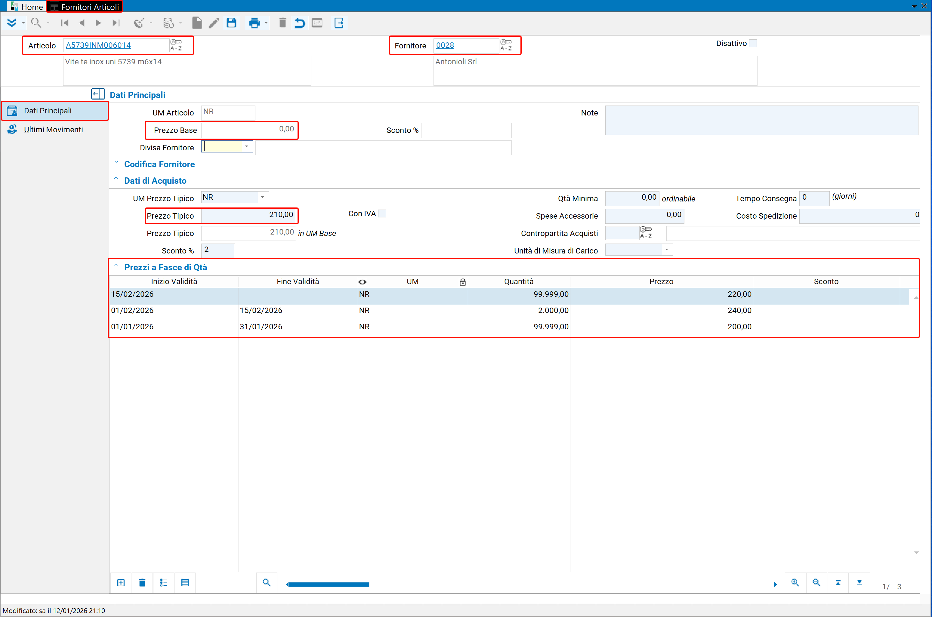Open Articolo lookup A-Z icon

click(176, 45)
